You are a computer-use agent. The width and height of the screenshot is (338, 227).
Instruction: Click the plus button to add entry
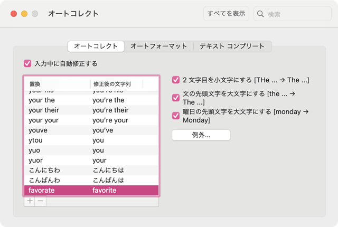click(x=30, y=201)
